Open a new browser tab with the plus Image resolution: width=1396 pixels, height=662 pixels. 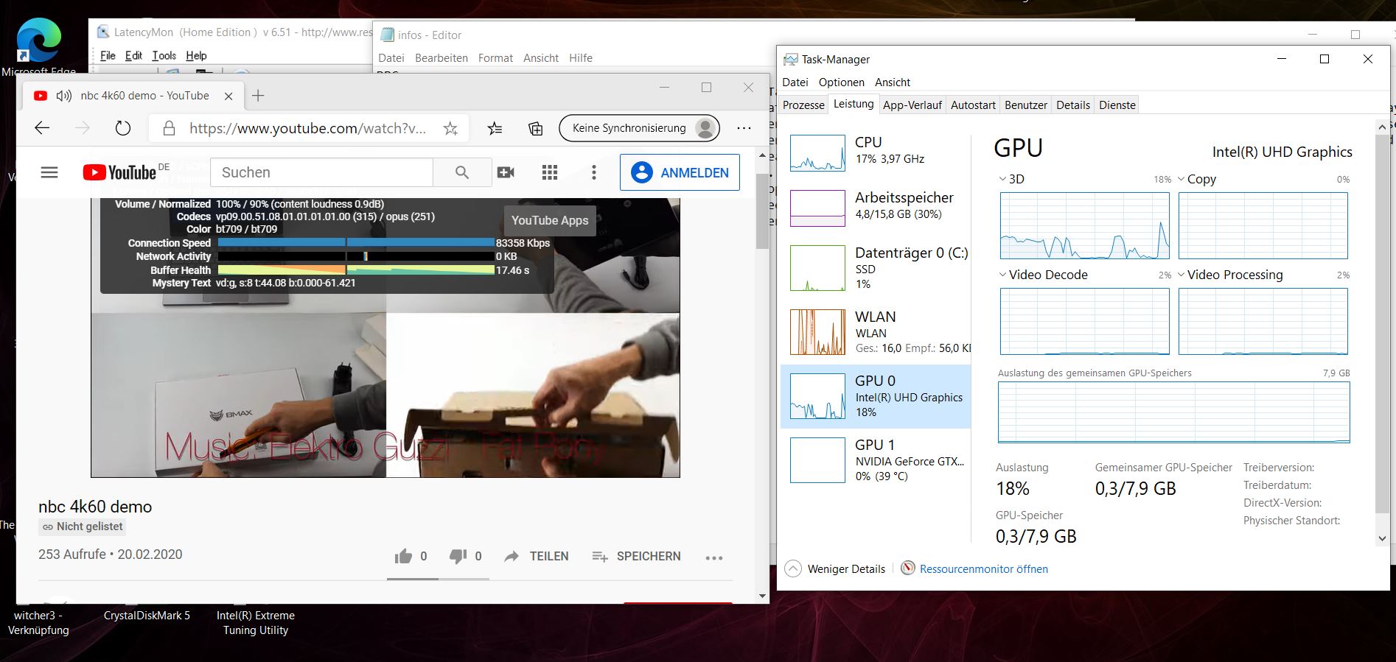click(258, 96)
